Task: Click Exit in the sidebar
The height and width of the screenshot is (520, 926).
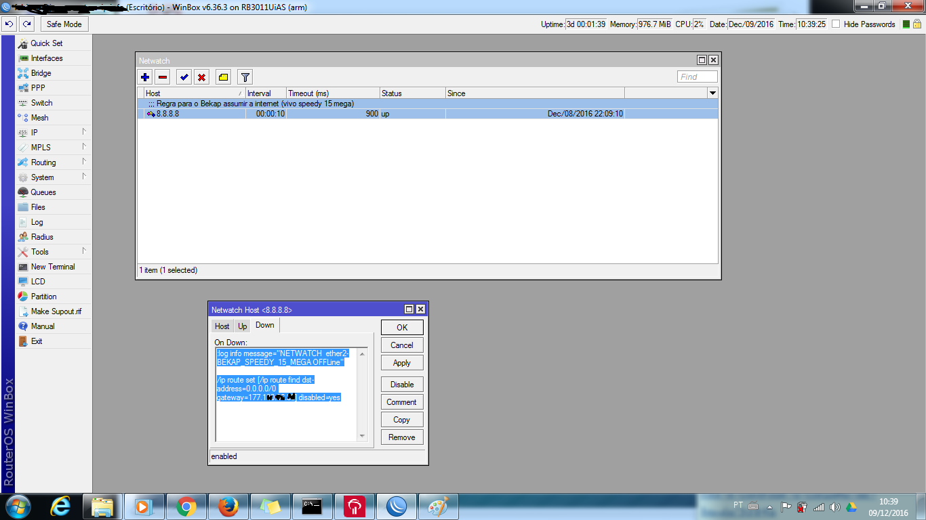Action: (53, 341)
